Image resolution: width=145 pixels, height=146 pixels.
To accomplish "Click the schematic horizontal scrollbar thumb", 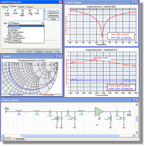I will click(70, 136).
